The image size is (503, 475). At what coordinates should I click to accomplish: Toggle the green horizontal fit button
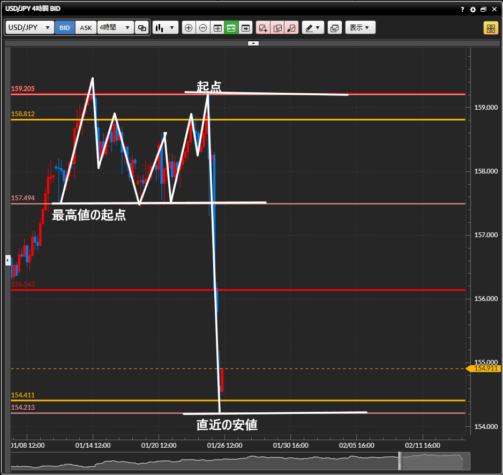point(231,28)
